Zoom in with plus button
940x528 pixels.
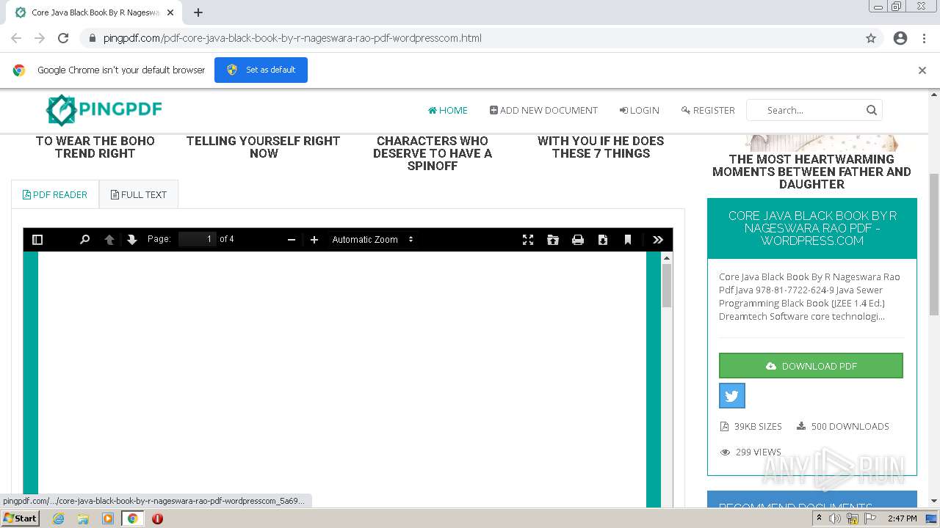tap(314, 240)
